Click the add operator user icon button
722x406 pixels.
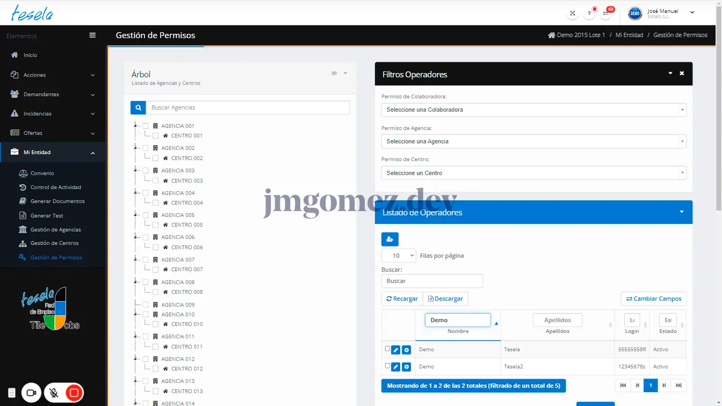pos(389,239)
